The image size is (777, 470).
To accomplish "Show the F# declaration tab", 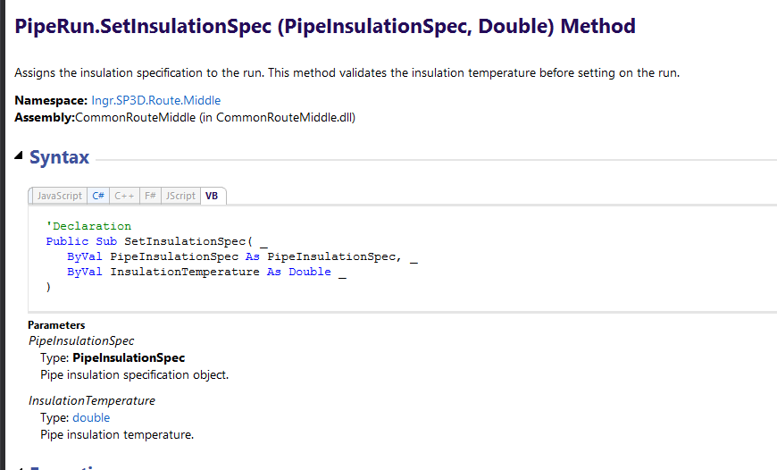I will click(150, 196).
